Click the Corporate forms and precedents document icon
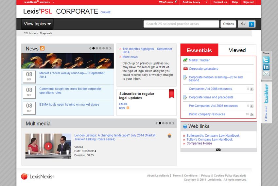278x186 pixels. pyautogui.click(x=185, y=97)
